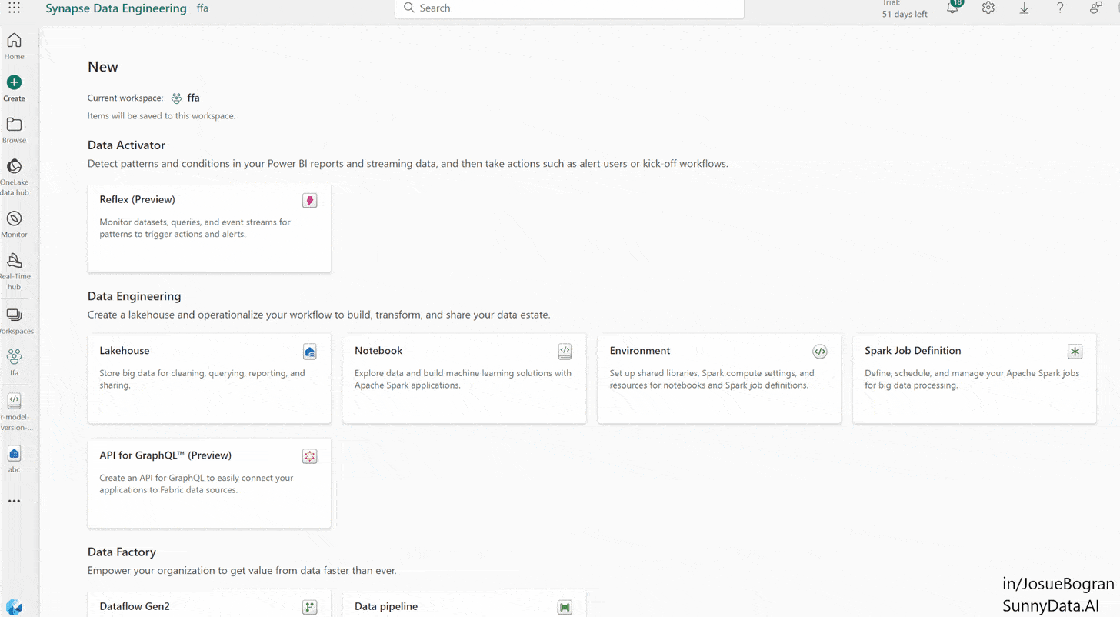
Task: Open Real-Time hub in sidebar
Action: [x=14, y=272]
